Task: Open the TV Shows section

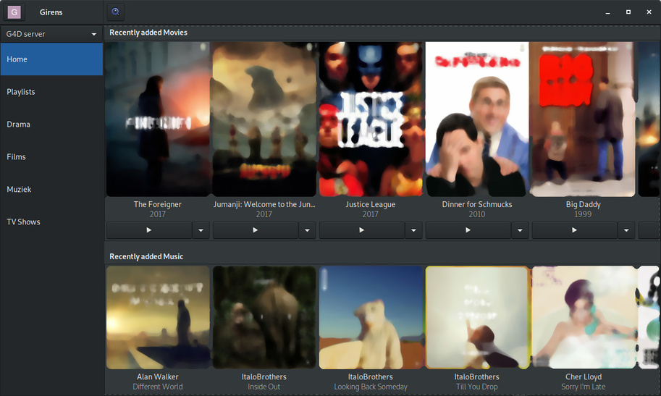Action: click(x=51, y=222)
